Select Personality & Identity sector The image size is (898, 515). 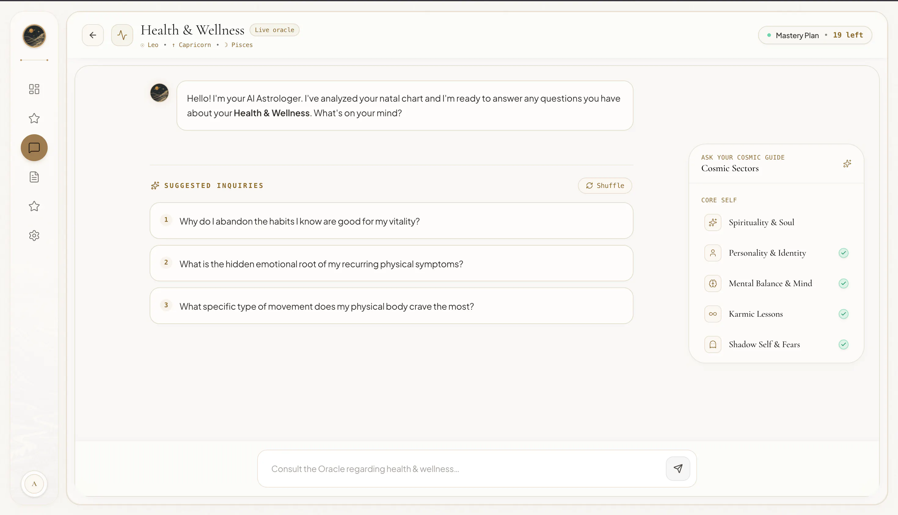coord(776,253)
